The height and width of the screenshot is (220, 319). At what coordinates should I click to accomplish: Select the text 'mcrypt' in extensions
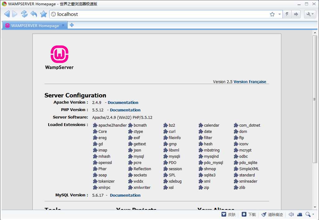pos(245,150)
